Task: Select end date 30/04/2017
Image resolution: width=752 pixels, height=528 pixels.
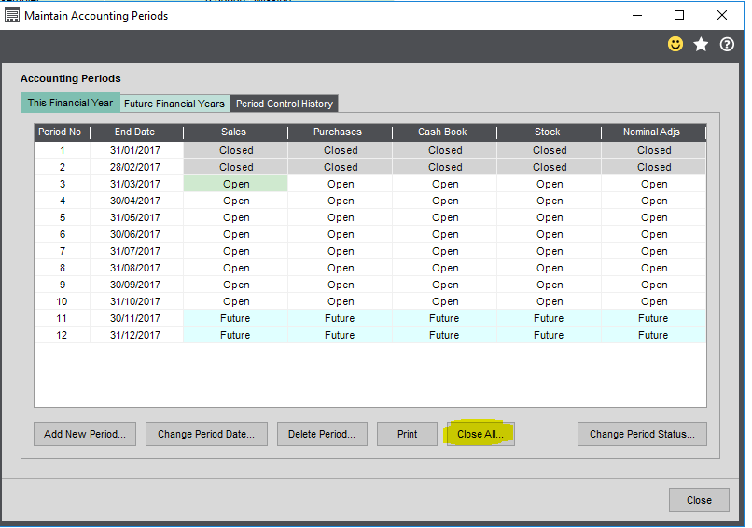Action: (x=136, y=201)
